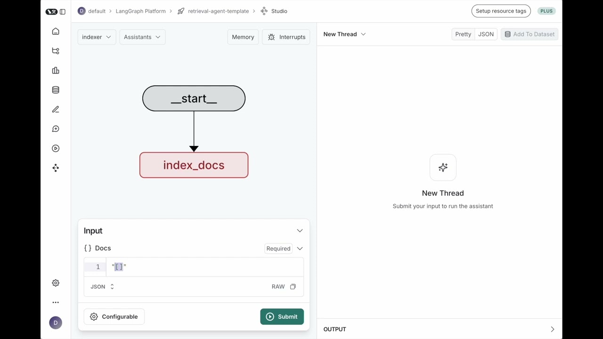
Task: Open the tracing projects sidebar icon
Action: pyautogui.click(x=56, y=51)
